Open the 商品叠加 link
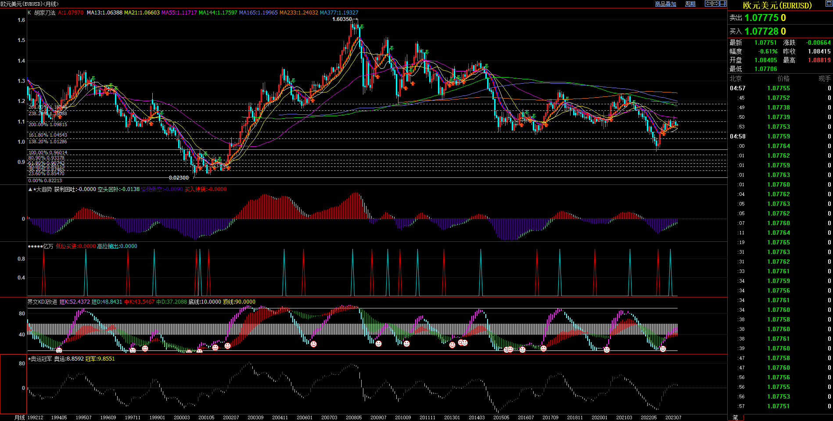Image resolution: width=833 pixels, height=421 pixels. click(x=665, y=4)
